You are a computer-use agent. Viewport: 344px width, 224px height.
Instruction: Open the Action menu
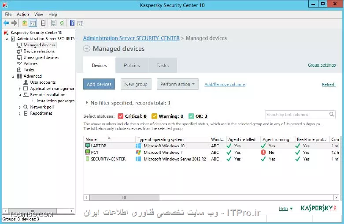pyautogui.click(x=23, y=14)
